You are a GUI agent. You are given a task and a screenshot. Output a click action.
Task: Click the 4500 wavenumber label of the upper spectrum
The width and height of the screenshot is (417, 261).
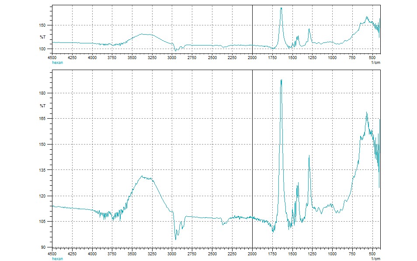52,58
